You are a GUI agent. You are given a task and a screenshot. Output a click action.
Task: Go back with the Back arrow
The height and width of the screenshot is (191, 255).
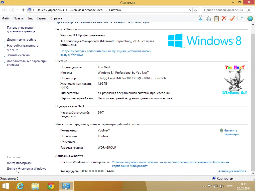[x=5, y=10]
